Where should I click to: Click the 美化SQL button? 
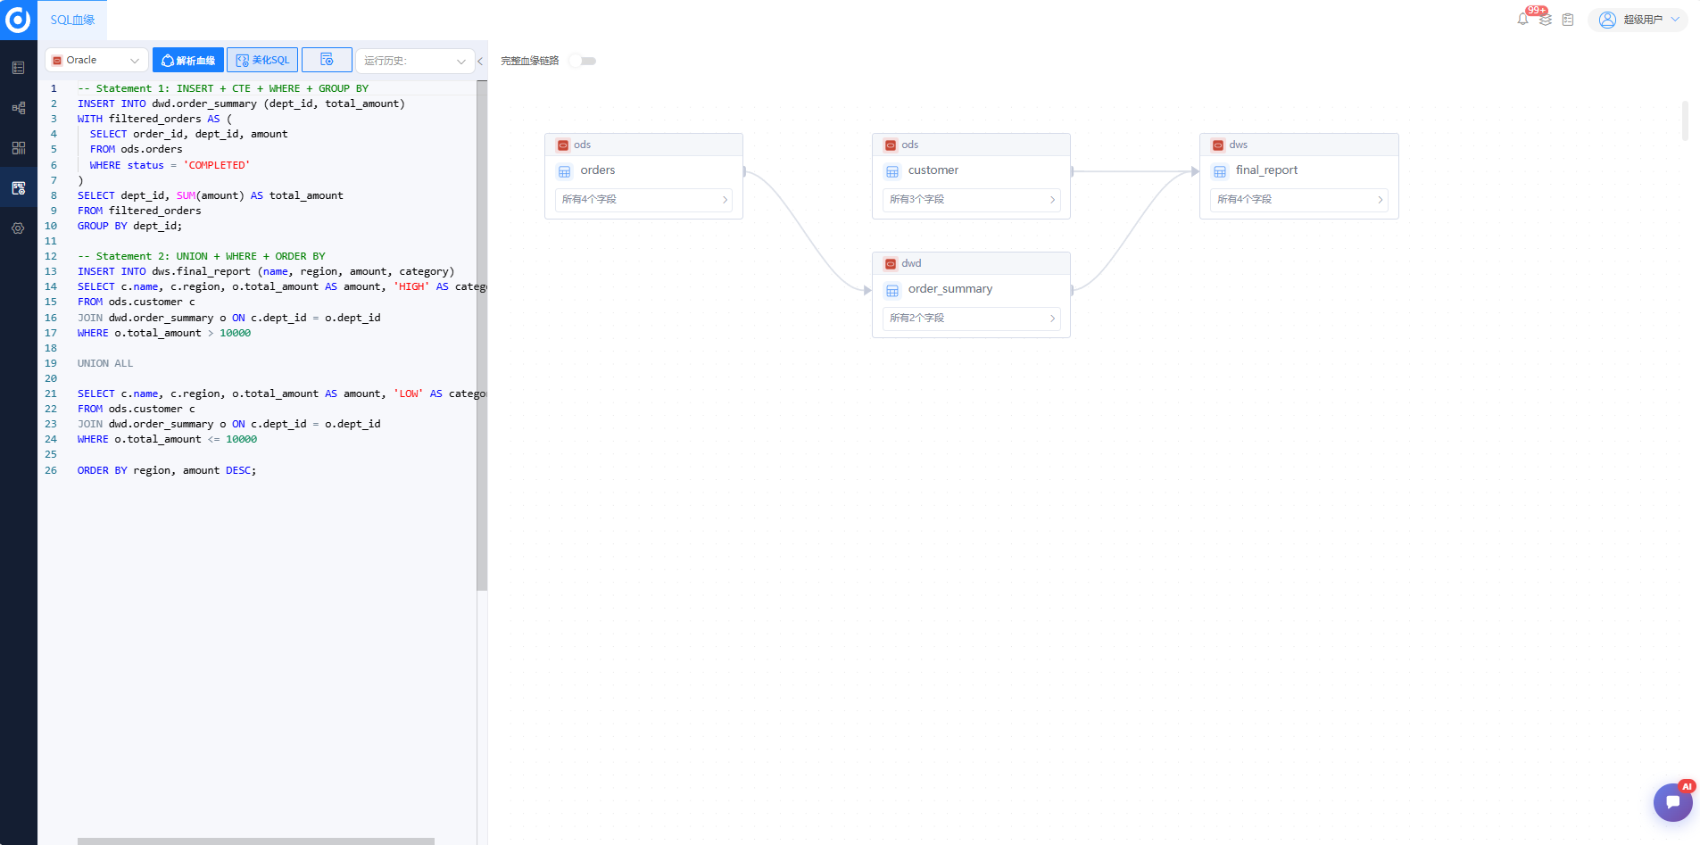(262, 60)
